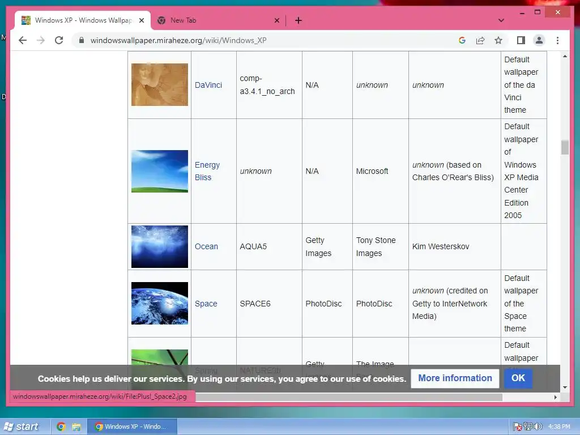
Task: Accept cookies with the OK button
Action: click(x=518, y=378)
